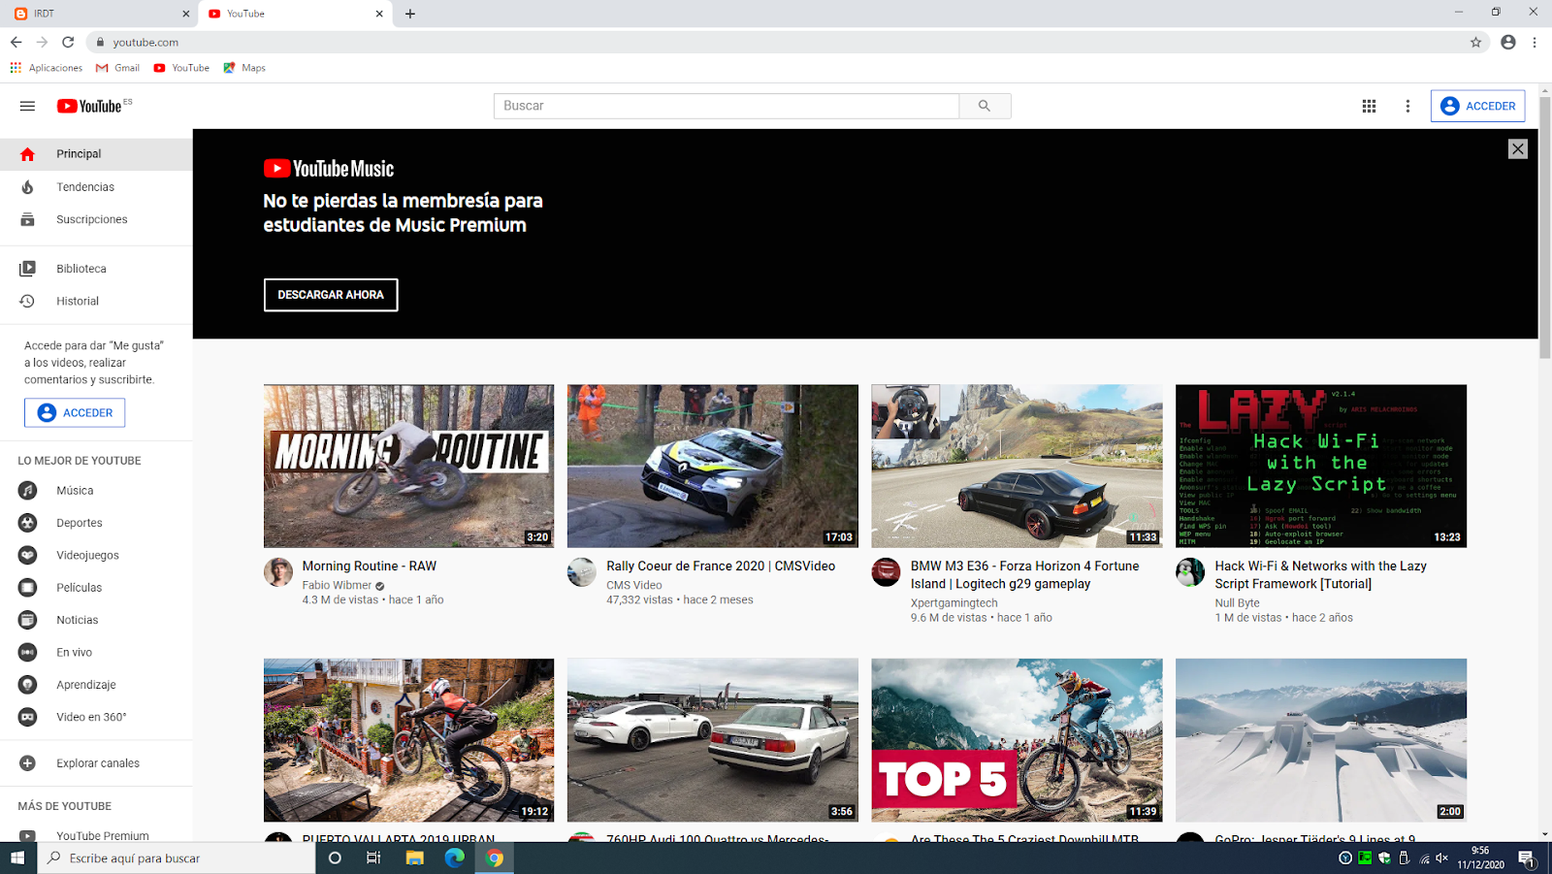Open YouTube Premium in sidebar
Image resolution: width=1552 pixels, height=874 pixels.
pos(96,834)
